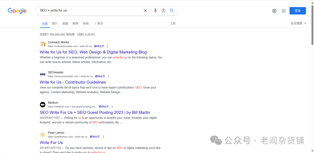Screen dimensions: 314x153
Task: Switch to the 新闻 tab
Action: [x=86, y=24]
